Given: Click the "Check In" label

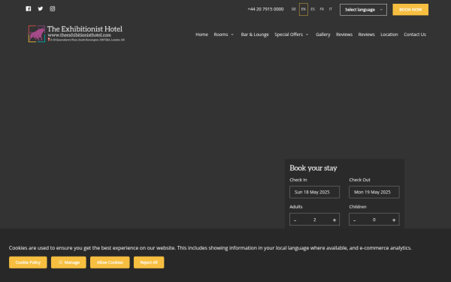Looking at the screenshot, I should [x=298, y=180].
